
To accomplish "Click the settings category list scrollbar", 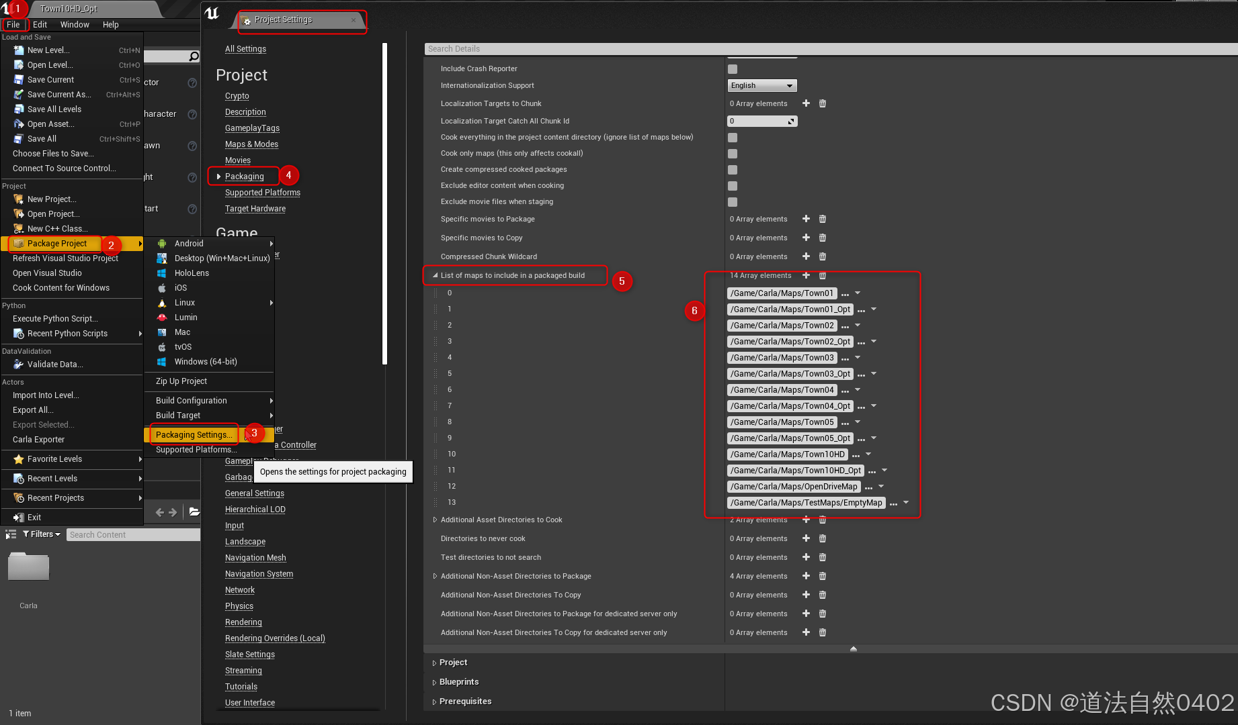I will 384,204.
